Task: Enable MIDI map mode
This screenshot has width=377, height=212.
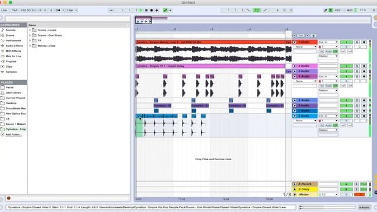Action: [x=350, y=11]
